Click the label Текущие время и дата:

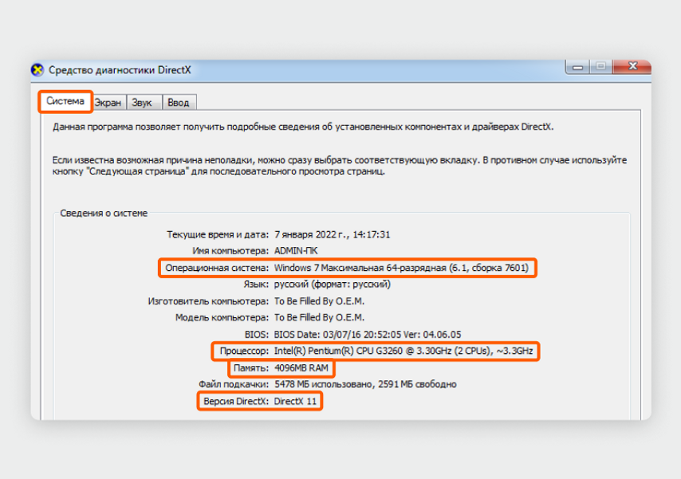[218, 234]
